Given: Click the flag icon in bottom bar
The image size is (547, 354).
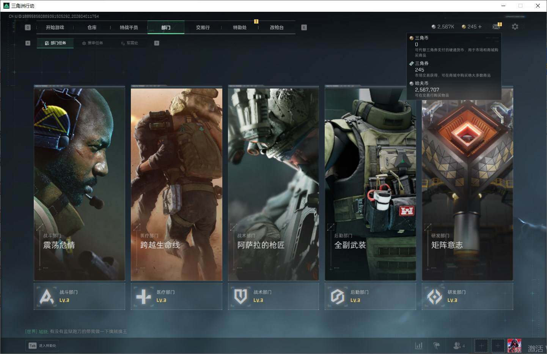Looking at the screenshot, I should pyautogui.click(x=437, y=346).
